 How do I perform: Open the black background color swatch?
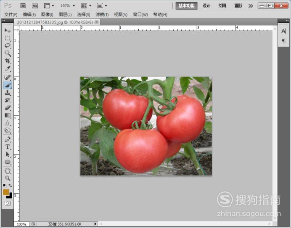click(10, 196)
